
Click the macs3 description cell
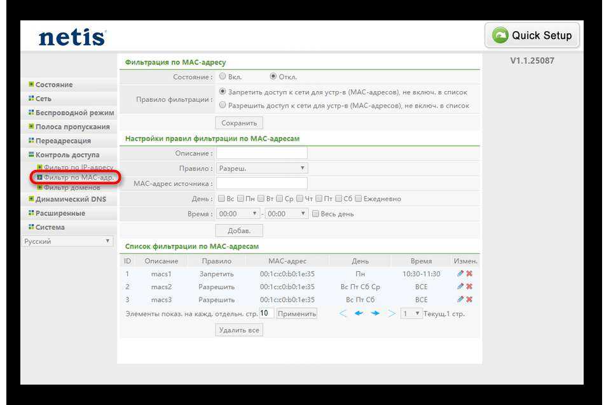pyautogui.click(x=161, y=300)
